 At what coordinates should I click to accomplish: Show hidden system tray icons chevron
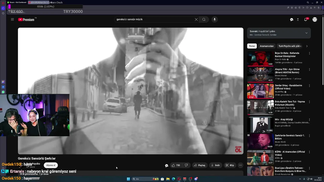coord(300,179)
